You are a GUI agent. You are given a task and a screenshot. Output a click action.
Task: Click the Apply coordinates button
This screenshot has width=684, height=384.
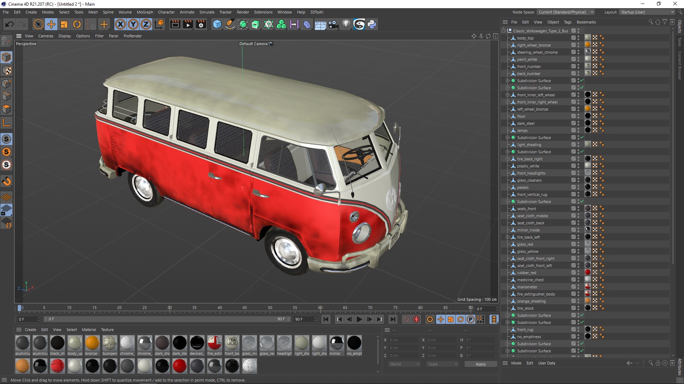pyautogui.click(x=481, y=364)
